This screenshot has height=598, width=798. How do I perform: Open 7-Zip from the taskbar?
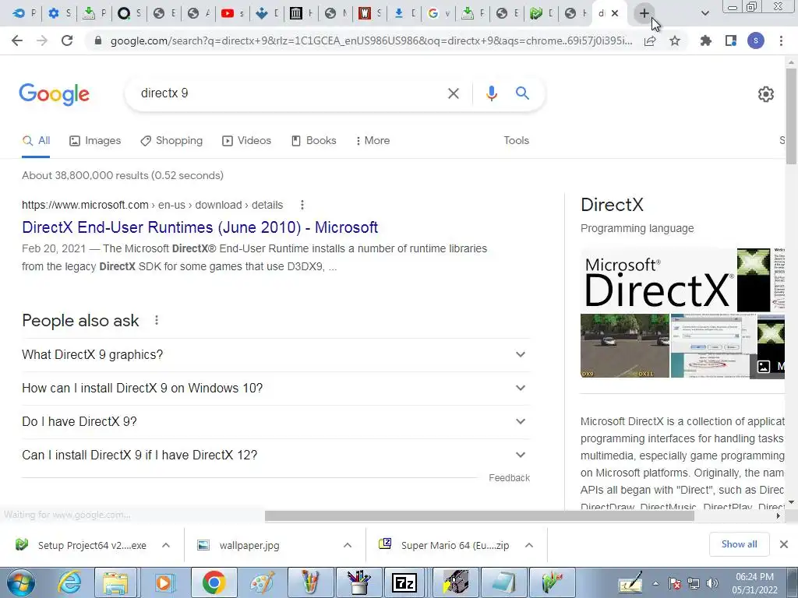pos(404,582)
